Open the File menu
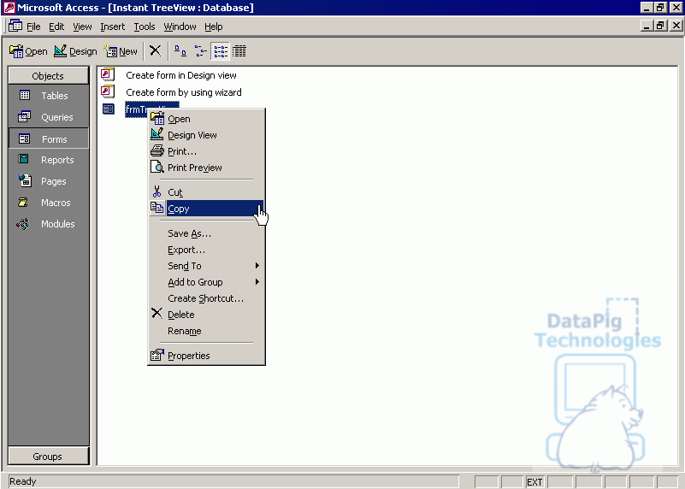 (x=33, y=27)
